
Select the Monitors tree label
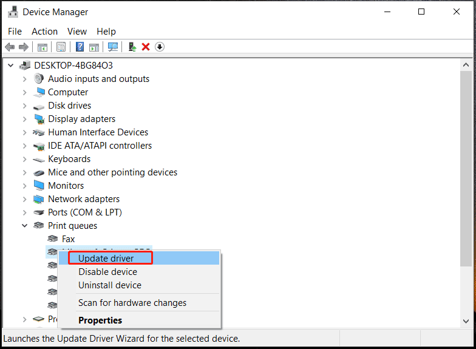point(66,186)
